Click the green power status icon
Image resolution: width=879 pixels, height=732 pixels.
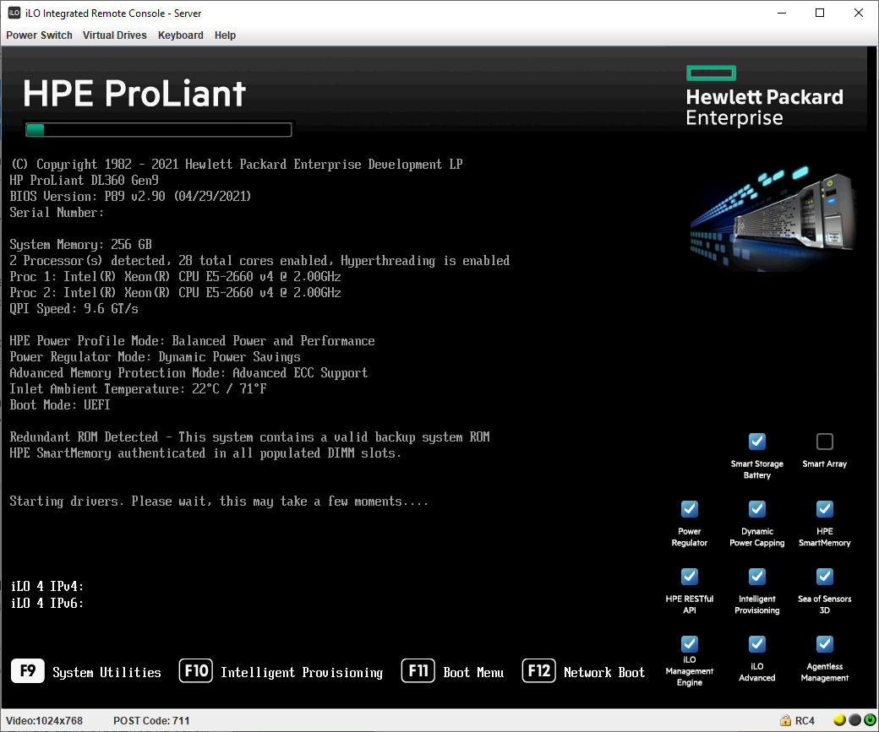pos(870,719)
